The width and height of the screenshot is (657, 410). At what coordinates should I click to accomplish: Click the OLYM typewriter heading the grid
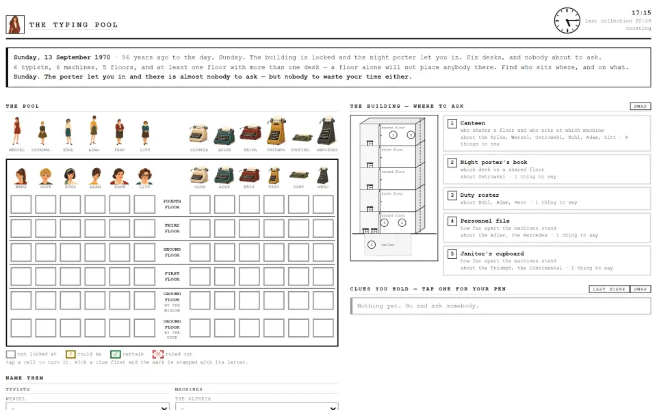pyautogui.click(x=199, y=176)
